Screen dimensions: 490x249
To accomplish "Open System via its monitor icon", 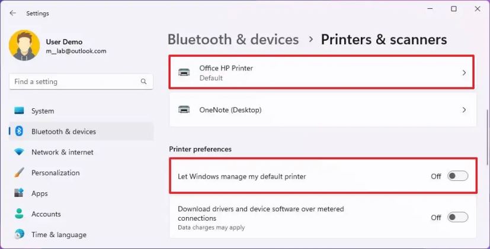I will coord(19,111).
